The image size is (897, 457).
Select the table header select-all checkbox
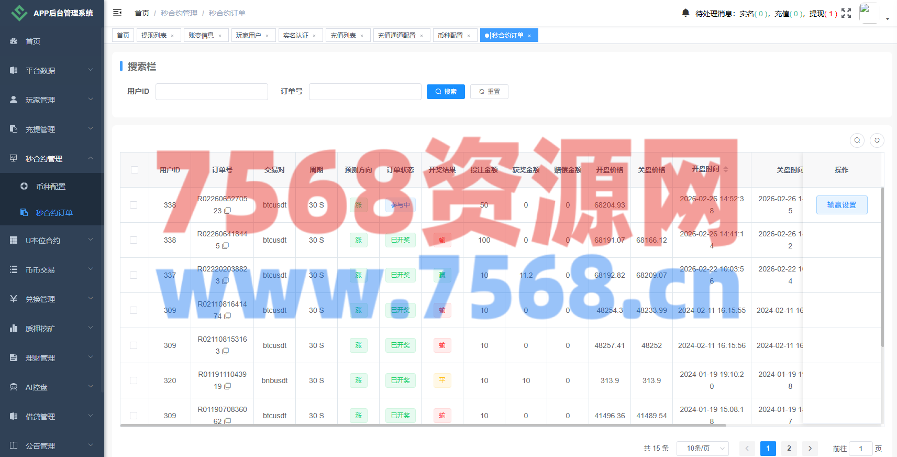135,170
